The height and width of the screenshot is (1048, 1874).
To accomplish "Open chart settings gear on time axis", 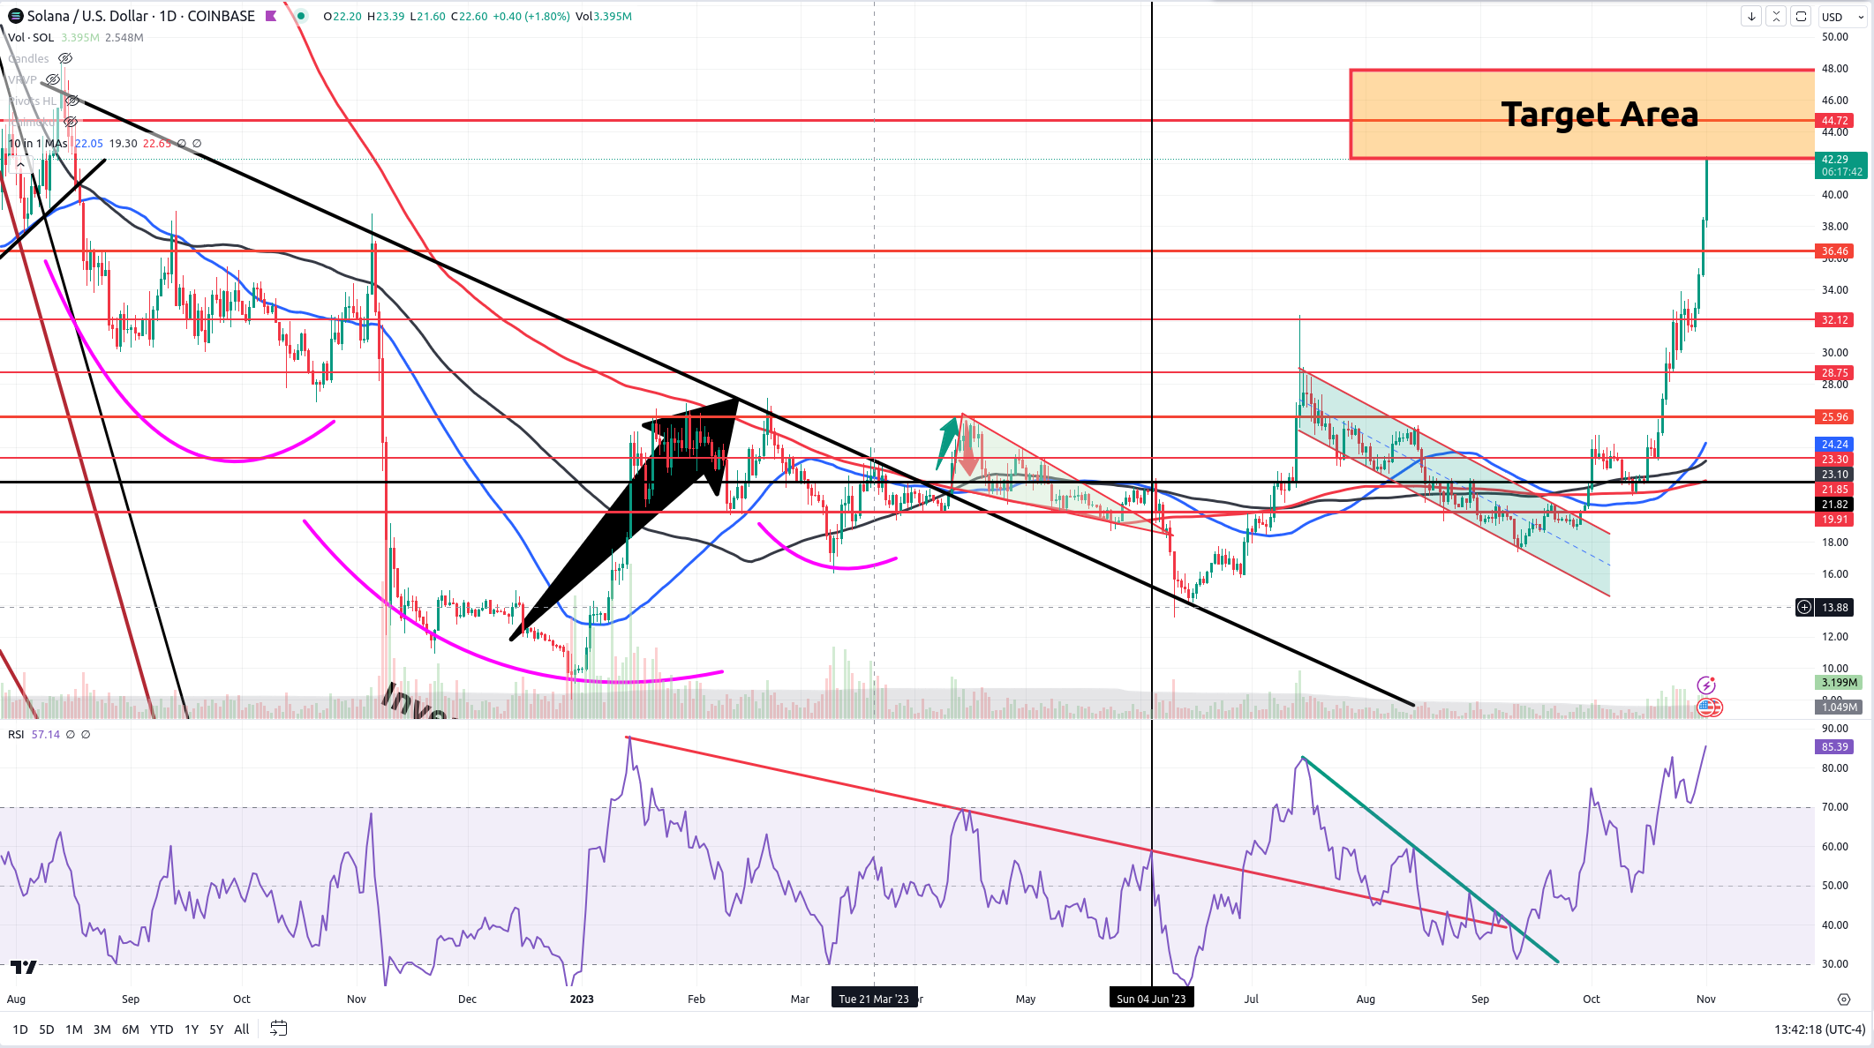I will click(1843, 999).
